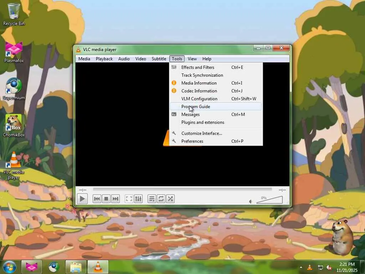The width and height of the screenshot is (365, 274).
Task: Click VLC cone icon in title bar
Action: coord(79,49)
